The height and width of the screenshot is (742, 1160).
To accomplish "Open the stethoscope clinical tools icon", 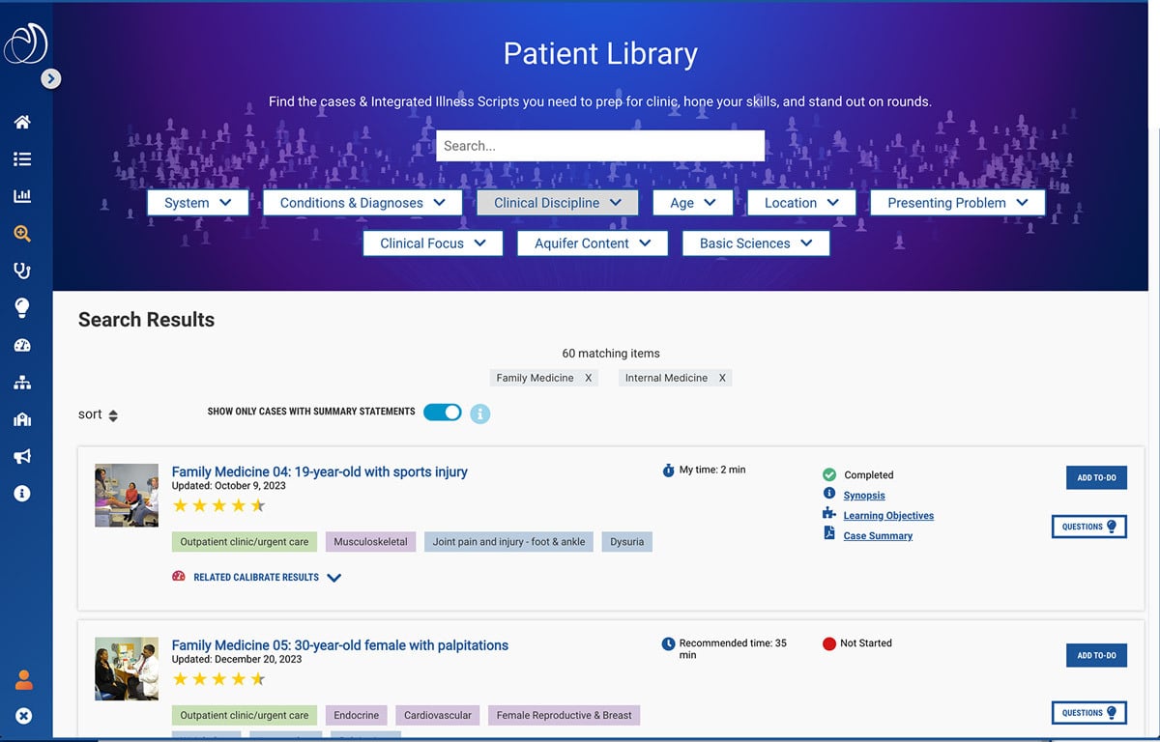I will (24, 270).
